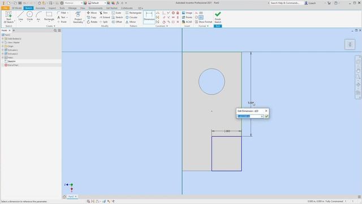The width and height of the screenshot is (362, 204).
Task: Select the Line tool
Action: 20,16
